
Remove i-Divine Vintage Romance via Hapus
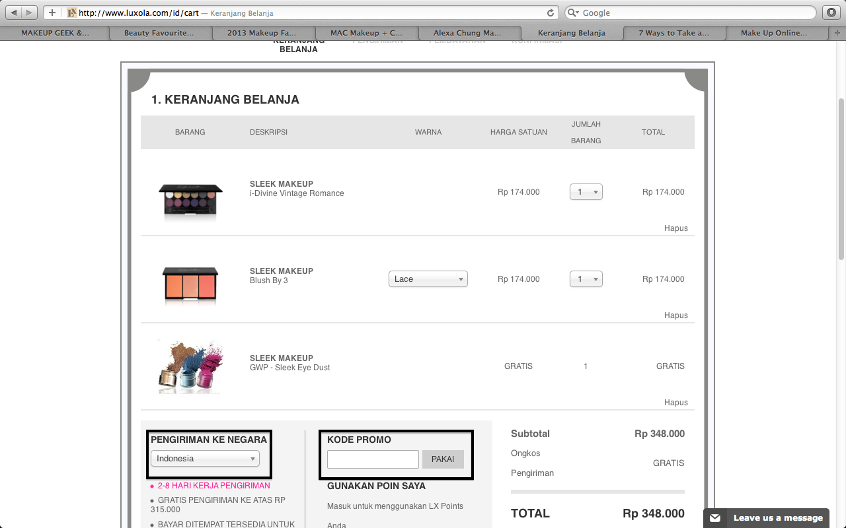676,228
